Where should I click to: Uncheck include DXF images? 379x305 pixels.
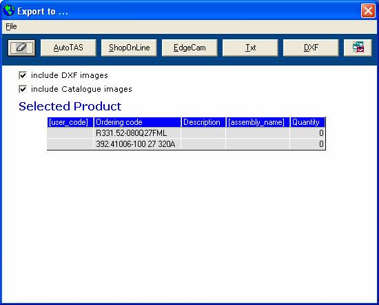[x=23, y=75]
